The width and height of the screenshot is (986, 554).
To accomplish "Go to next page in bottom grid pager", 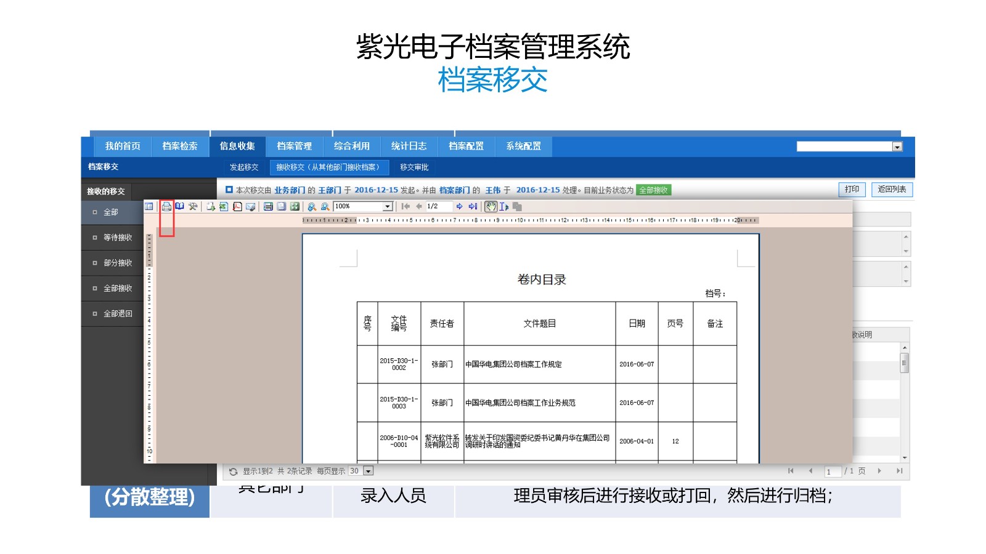I will click(x=879, y=471).
